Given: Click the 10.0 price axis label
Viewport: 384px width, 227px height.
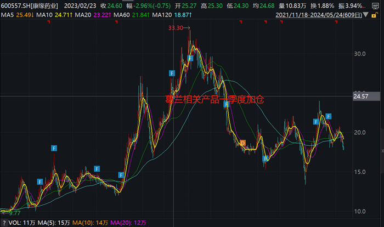Looking at the screenshot, I should point(360,211).
